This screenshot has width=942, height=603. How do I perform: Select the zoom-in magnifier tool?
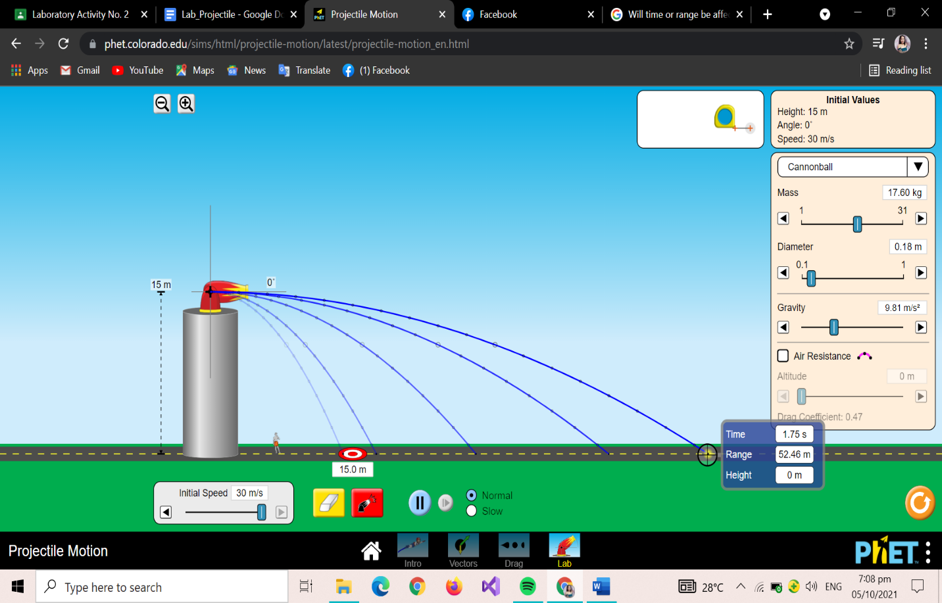(186, 103)
